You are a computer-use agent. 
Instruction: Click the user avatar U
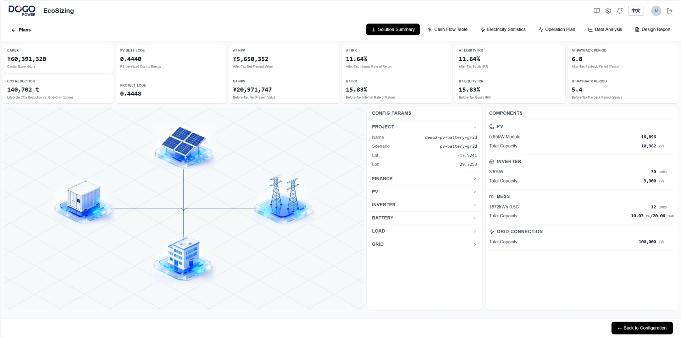(656, 11)
